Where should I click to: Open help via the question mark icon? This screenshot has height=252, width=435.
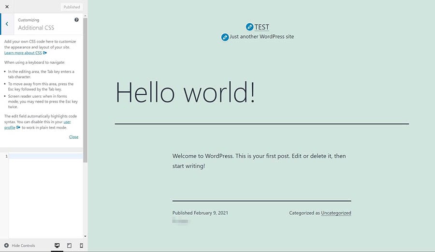tap(76, 20)
